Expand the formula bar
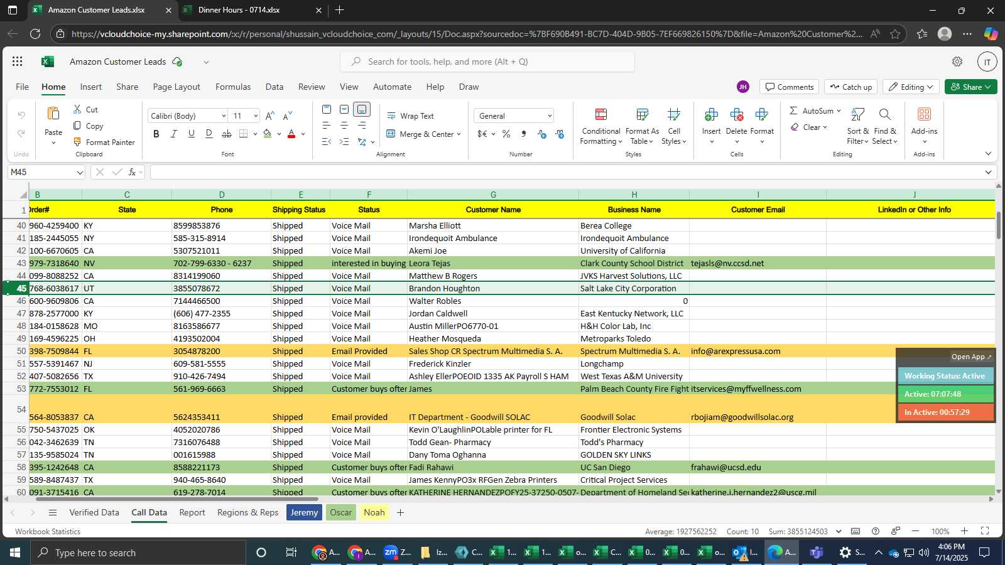Image resolution: width=1005 pixels, height=565 pixels. pos(988,172)
